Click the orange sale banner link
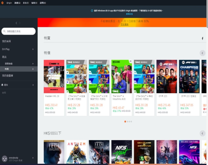The width and height of the screenshot is (208, 165). tap(124, 24)
